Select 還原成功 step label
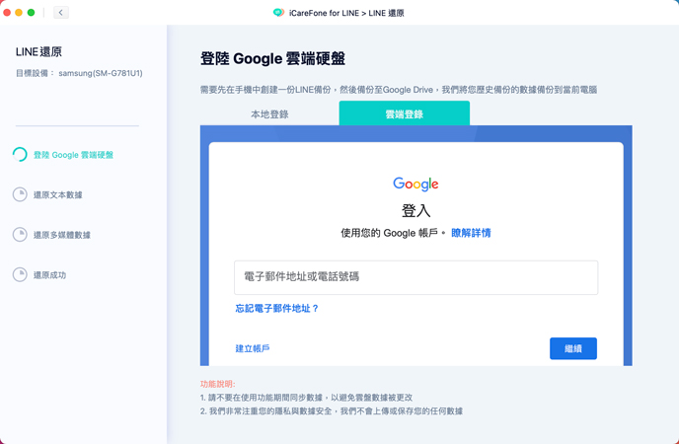 (50, 275)
